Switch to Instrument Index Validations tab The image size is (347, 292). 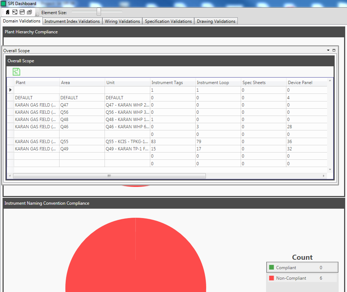pyautogui.click(x=72, y=21)
